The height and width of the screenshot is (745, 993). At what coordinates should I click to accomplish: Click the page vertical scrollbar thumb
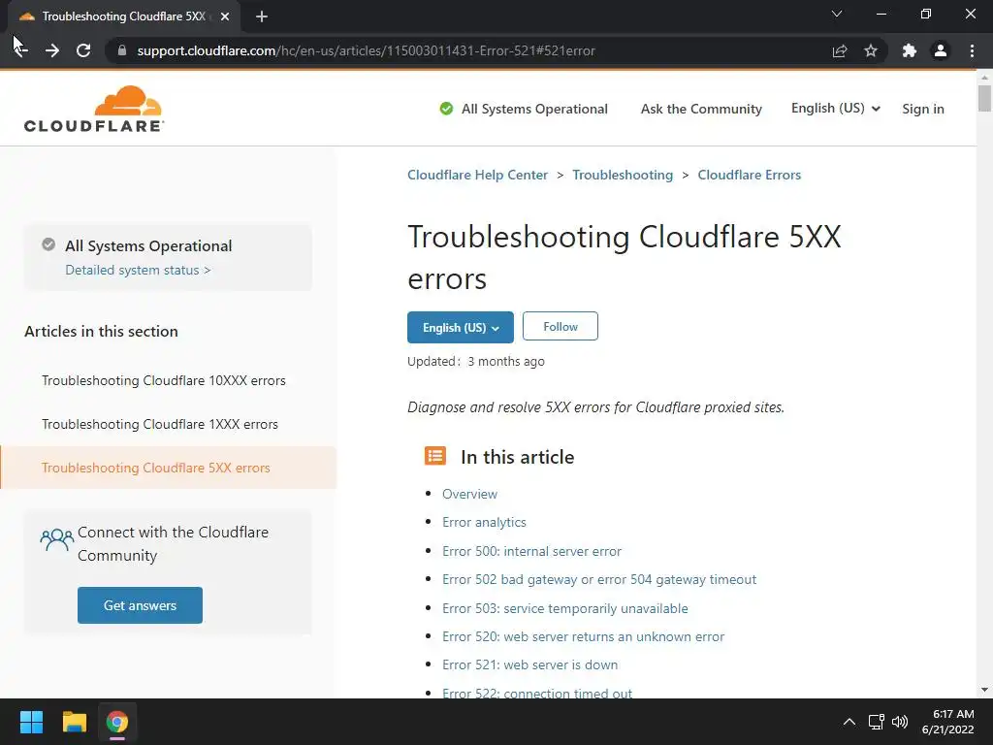984,98
